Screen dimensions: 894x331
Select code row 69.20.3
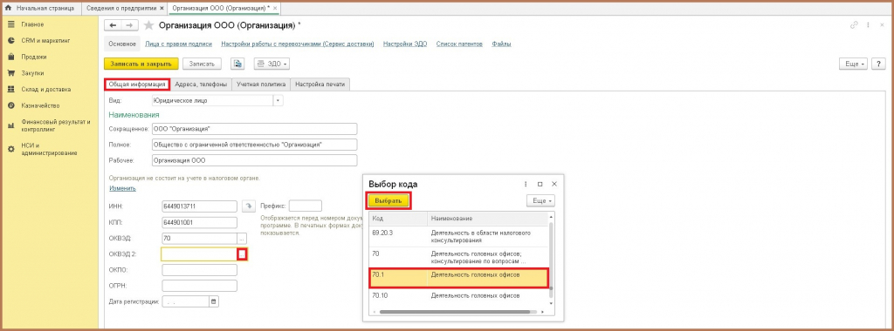[x=458, y=237]
